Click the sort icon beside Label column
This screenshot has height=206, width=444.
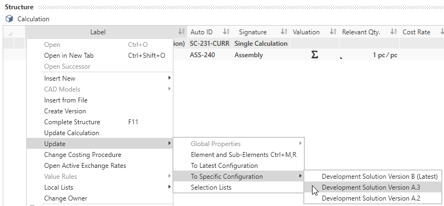pos(182,32)
